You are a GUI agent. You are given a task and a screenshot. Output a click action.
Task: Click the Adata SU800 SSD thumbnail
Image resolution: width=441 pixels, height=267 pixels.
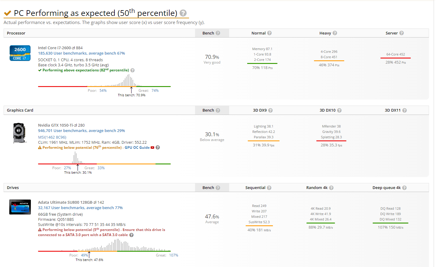[20, 207]
